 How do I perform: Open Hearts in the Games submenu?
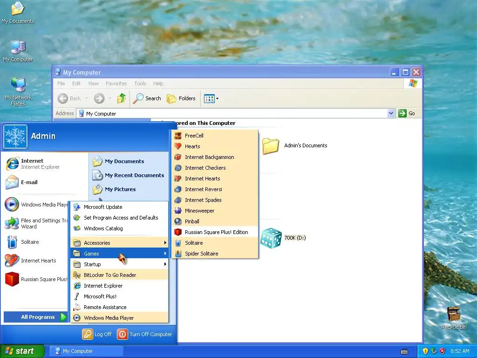(x=215, y=146)
